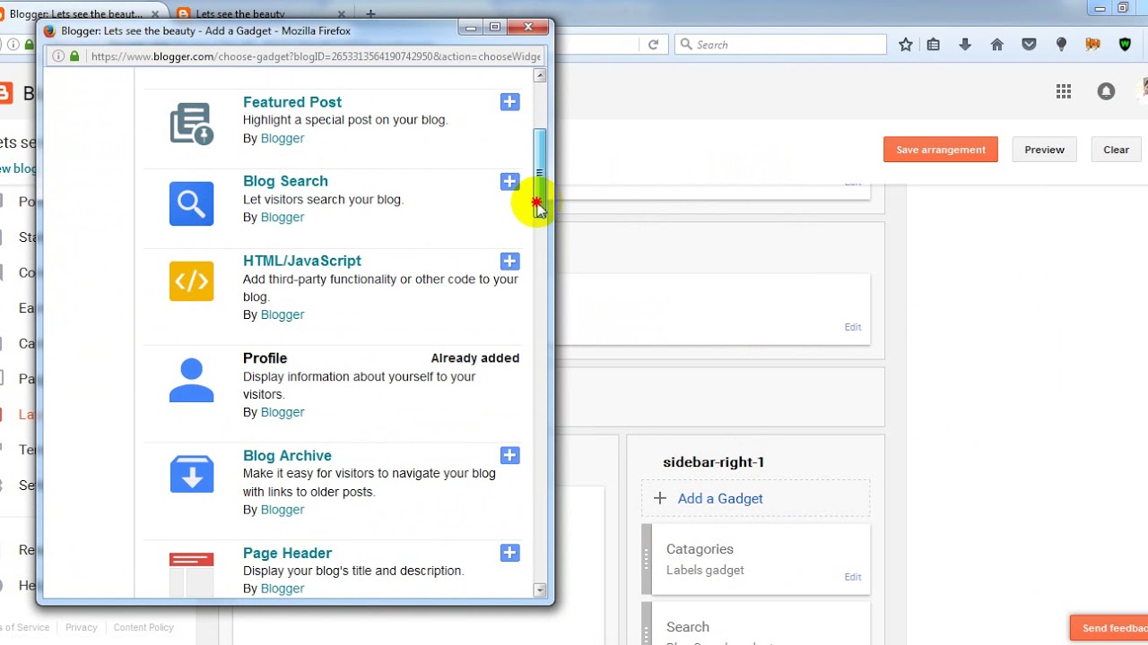
Task: Click the Content Policy footer link
Action: point(143,628)
